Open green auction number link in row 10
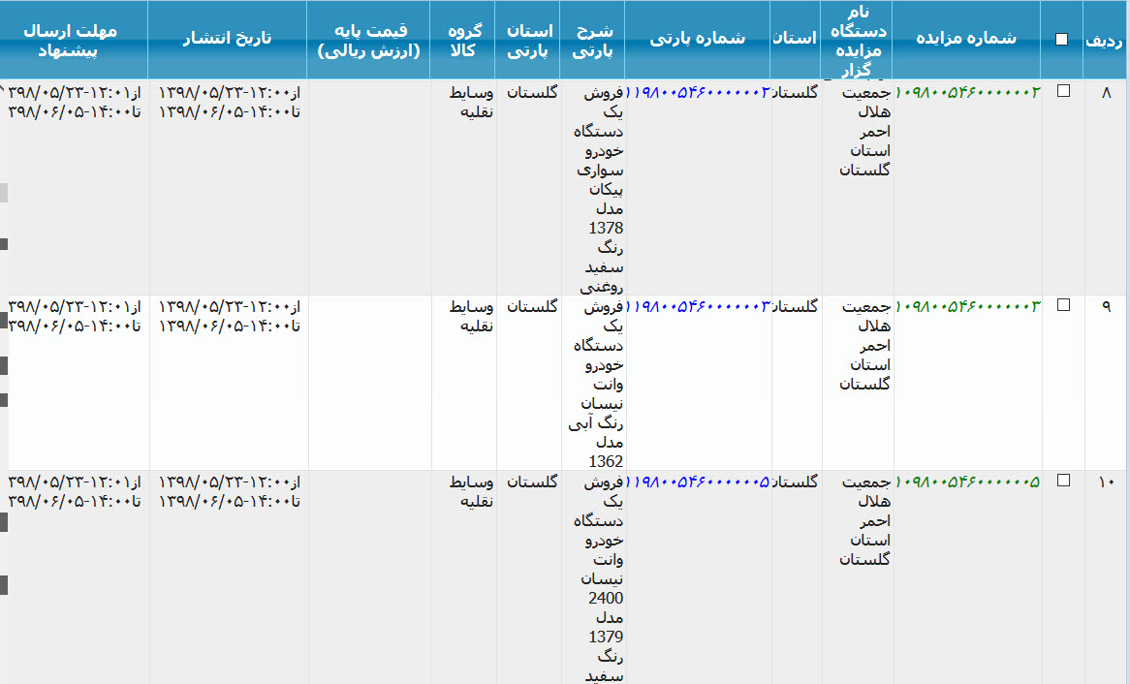The image size is (1130, 684). (967, 482)
